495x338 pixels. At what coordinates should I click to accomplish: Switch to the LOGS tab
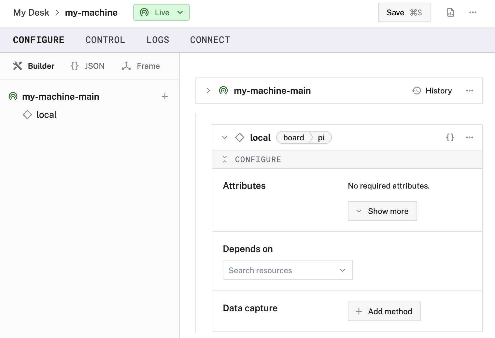tap(158, 40)
